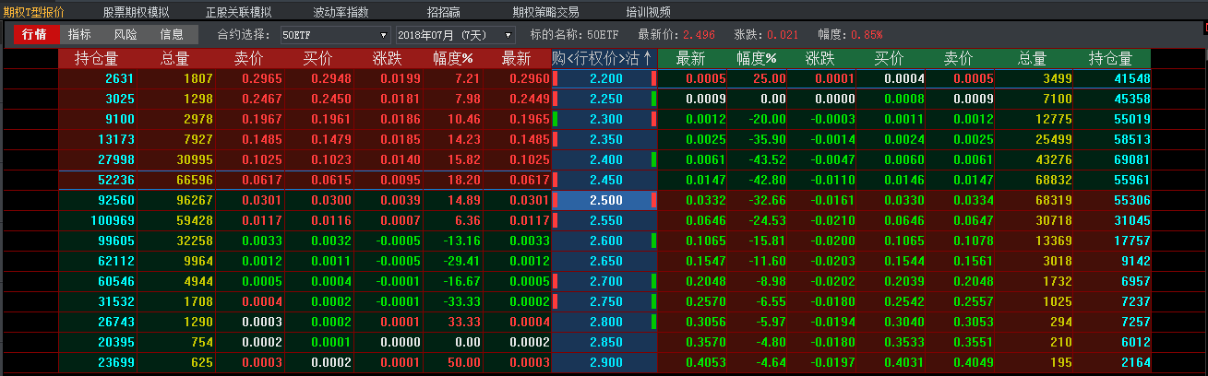Open the 期权T型报价 menu

(34, 12)
